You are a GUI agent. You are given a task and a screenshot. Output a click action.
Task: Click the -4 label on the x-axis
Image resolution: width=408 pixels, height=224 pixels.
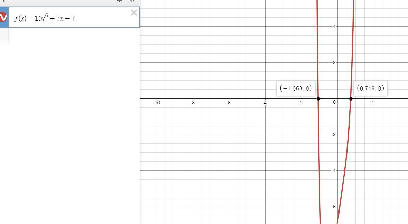pos(264,103)
